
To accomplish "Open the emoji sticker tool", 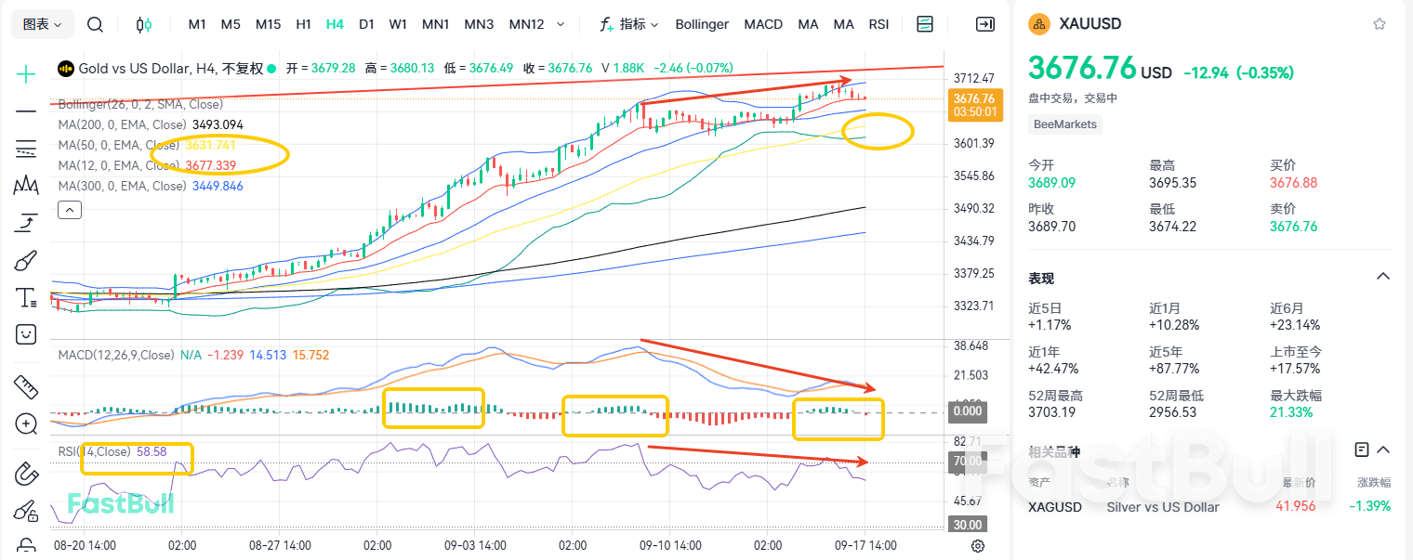I will [25, 334].
